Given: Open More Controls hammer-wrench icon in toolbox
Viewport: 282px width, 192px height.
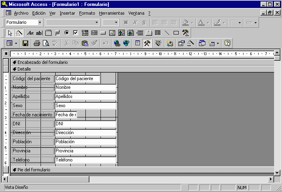Looking at the screenshot, I should 185,33.
